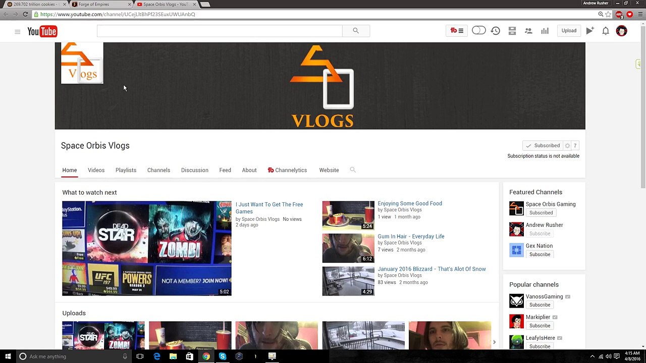The height and width of the screenshot is (363, 646).
Task: Subscribe to VanossGaming
Action: point(540,305)
